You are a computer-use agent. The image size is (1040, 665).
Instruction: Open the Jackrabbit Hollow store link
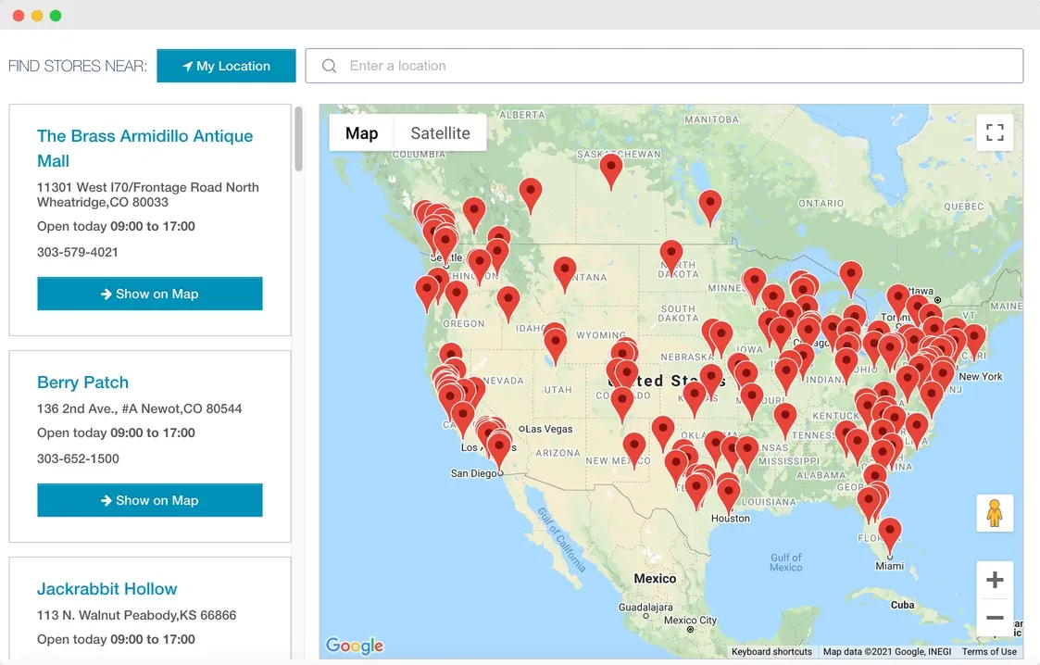(107, 588)
